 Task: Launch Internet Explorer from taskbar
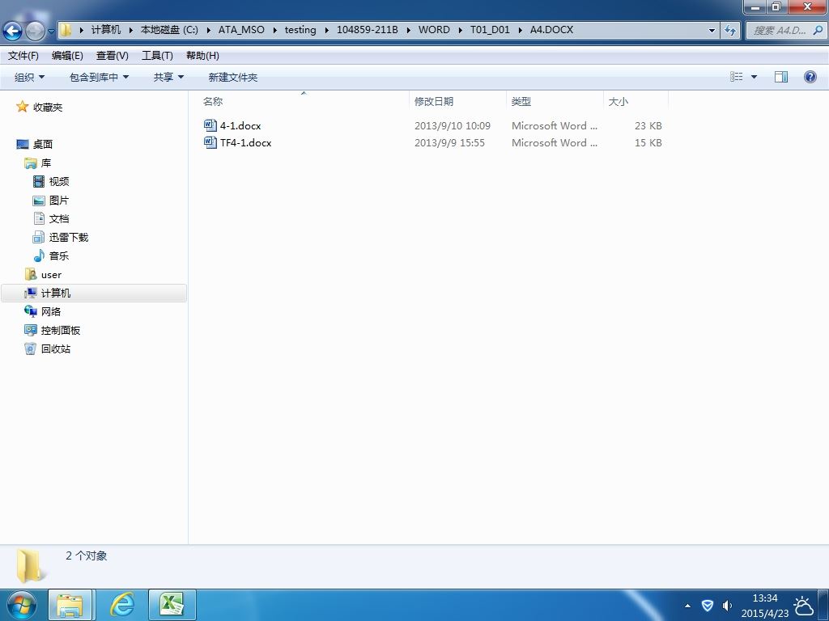(122, 605)
